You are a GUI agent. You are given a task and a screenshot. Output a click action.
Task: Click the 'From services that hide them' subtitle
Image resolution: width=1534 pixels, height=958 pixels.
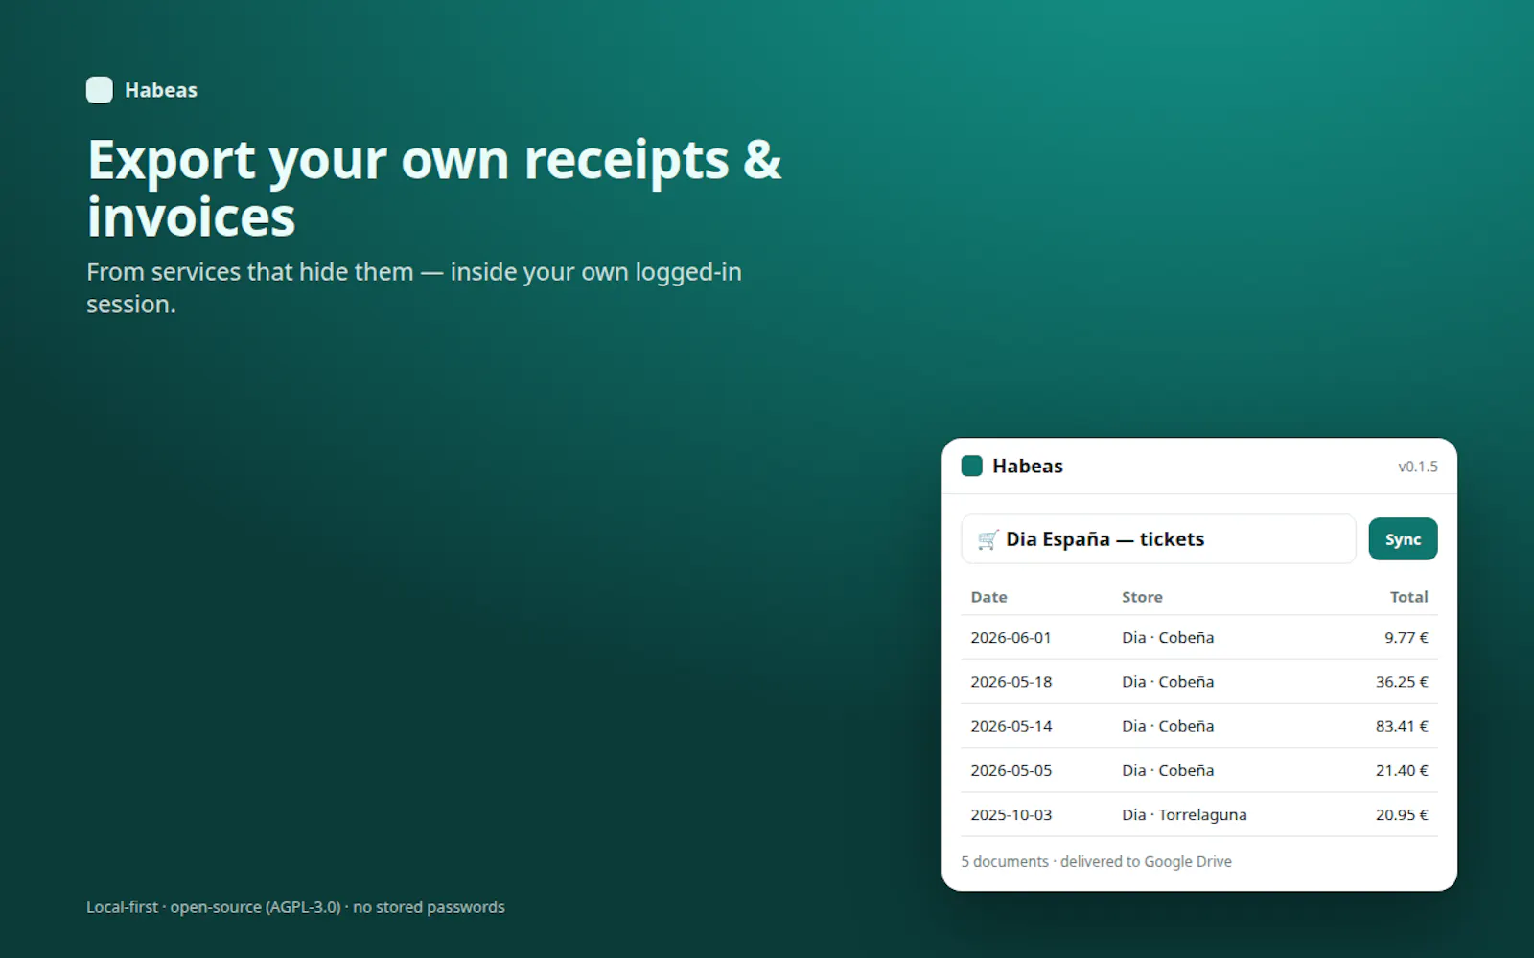pos(414,288)
